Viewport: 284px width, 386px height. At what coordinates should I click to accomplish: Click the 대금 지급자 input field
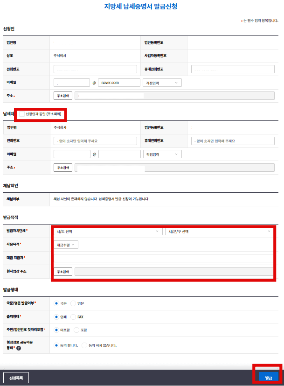point(164,258)
